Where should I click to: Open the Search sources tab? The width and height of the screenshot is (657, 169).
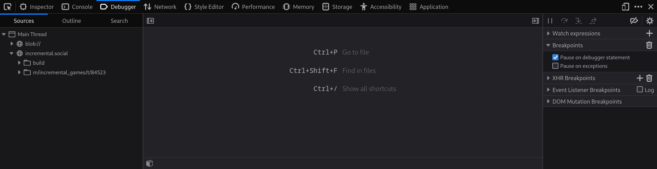point(119,21)
